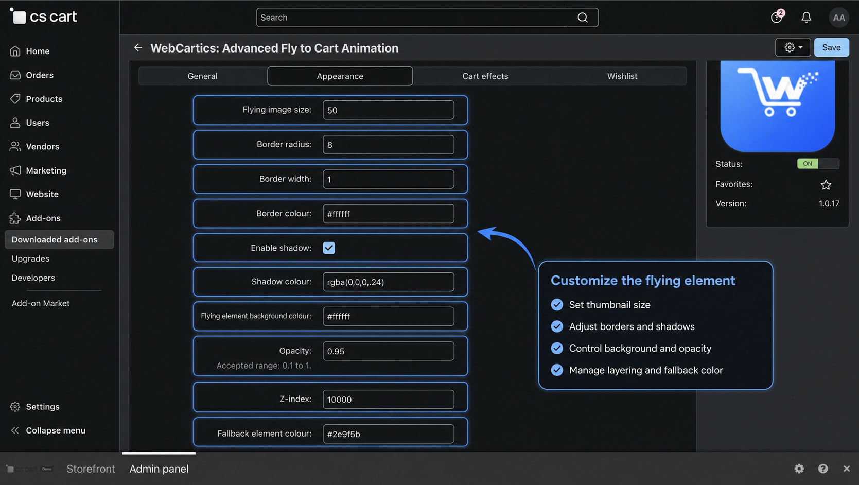The image size is (859, 485).
Task: Click the Save button
Action: tap(831, 47)
